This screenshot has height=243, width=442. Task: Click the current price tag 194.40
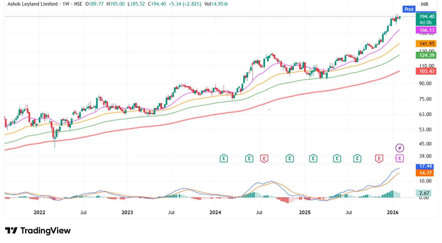tap(426, 16)
